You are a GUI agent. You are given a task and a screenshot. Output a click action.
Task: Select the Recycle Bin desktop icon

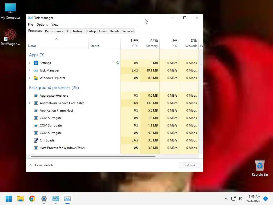pyautogui.click(x=260, y=168)
